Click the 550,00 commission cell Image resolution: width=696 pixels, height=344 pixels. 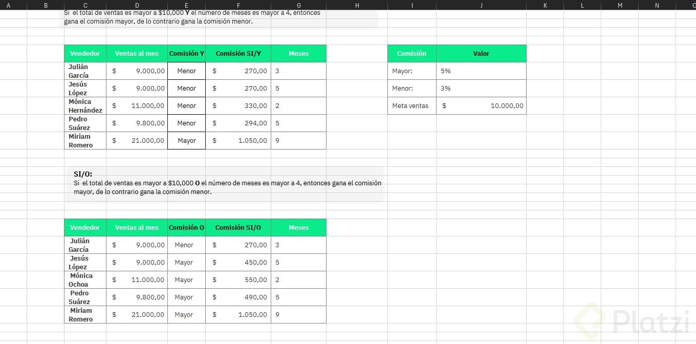[238, 280]
